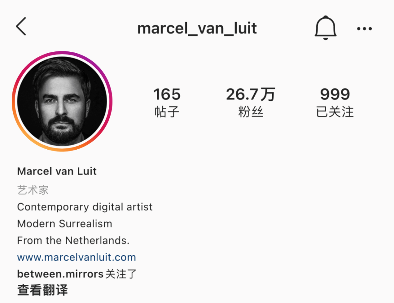This screenshot has width=394, height=303.
Task: Open the 粉丝 followers list label
Action: tap(251, 111)
